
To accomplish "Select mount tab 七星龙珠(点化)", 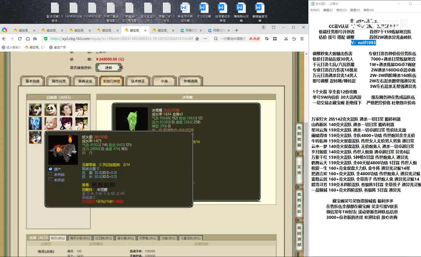I will pyautogui.click(x=190, y=238).
